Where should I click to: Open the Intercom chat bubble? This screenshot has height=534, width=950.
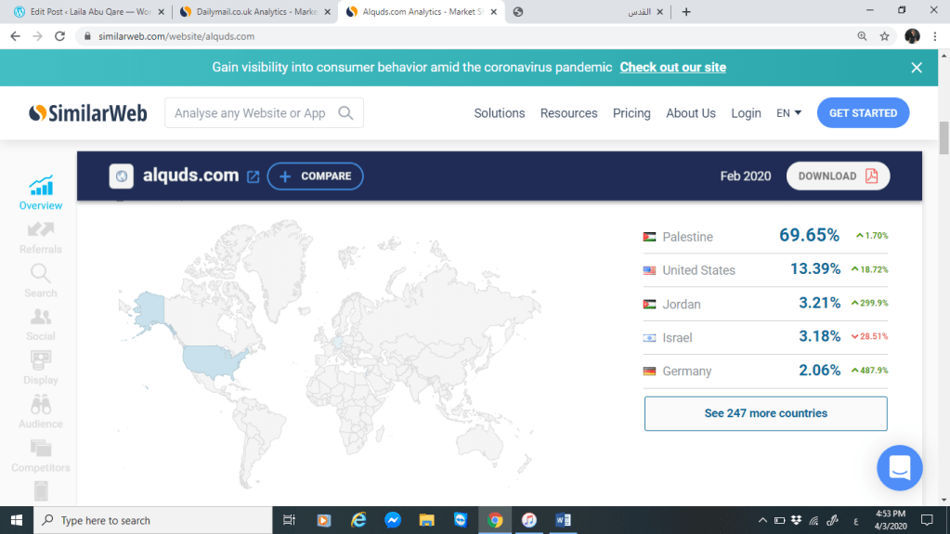tap(899, 468)
